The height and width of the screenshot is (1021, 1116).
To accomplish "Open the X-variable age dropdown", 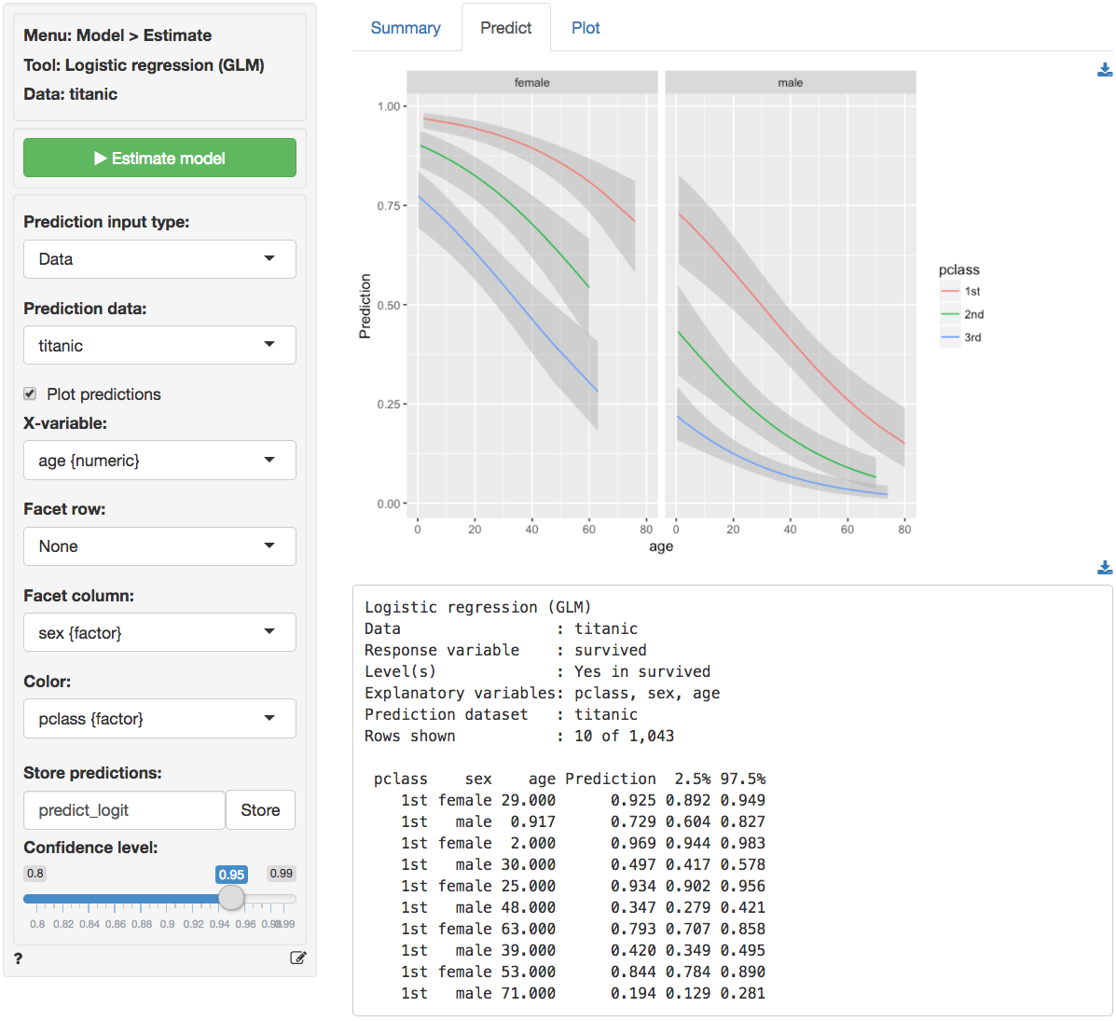I will [159, 461].
